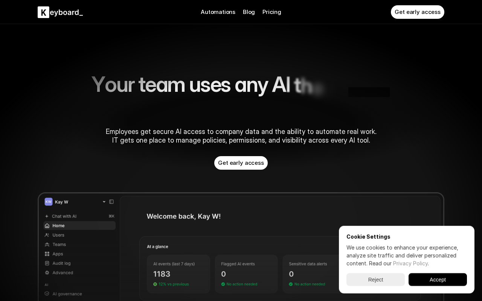This screenshot has height=301, width=482.
Task: Click the AI governance shield icon
Action: [47, 294]
